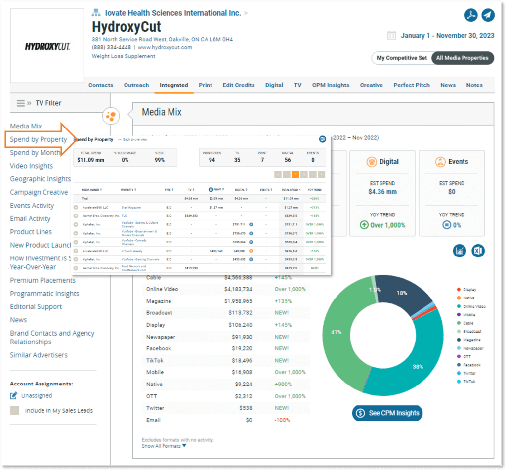
Task: Sort by Total Spend column
Action: point(291,190)
